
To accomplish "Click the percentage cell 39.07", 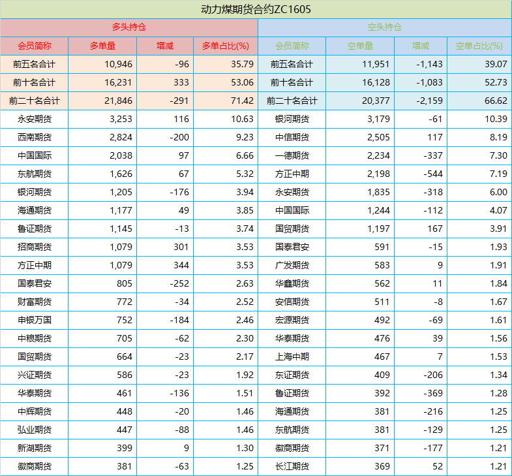I will click(x=496, y=64).
